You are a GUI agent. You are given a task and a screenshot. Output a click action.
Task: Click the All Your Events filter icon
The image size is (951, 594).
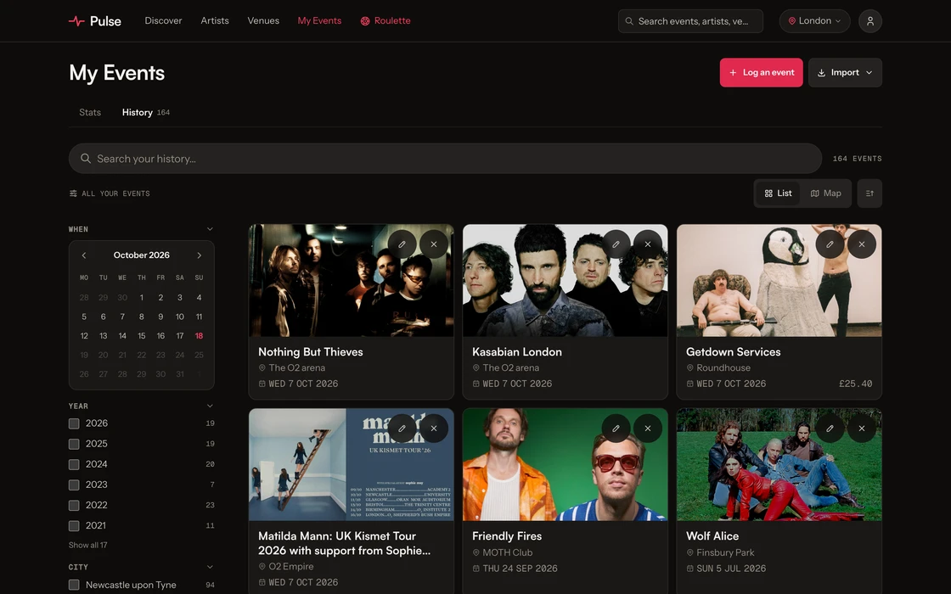(73, 193)
